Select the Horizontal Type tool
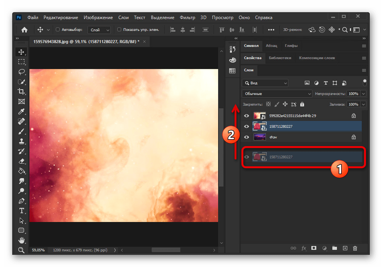382x267 pixels. (x=21, y=211)
